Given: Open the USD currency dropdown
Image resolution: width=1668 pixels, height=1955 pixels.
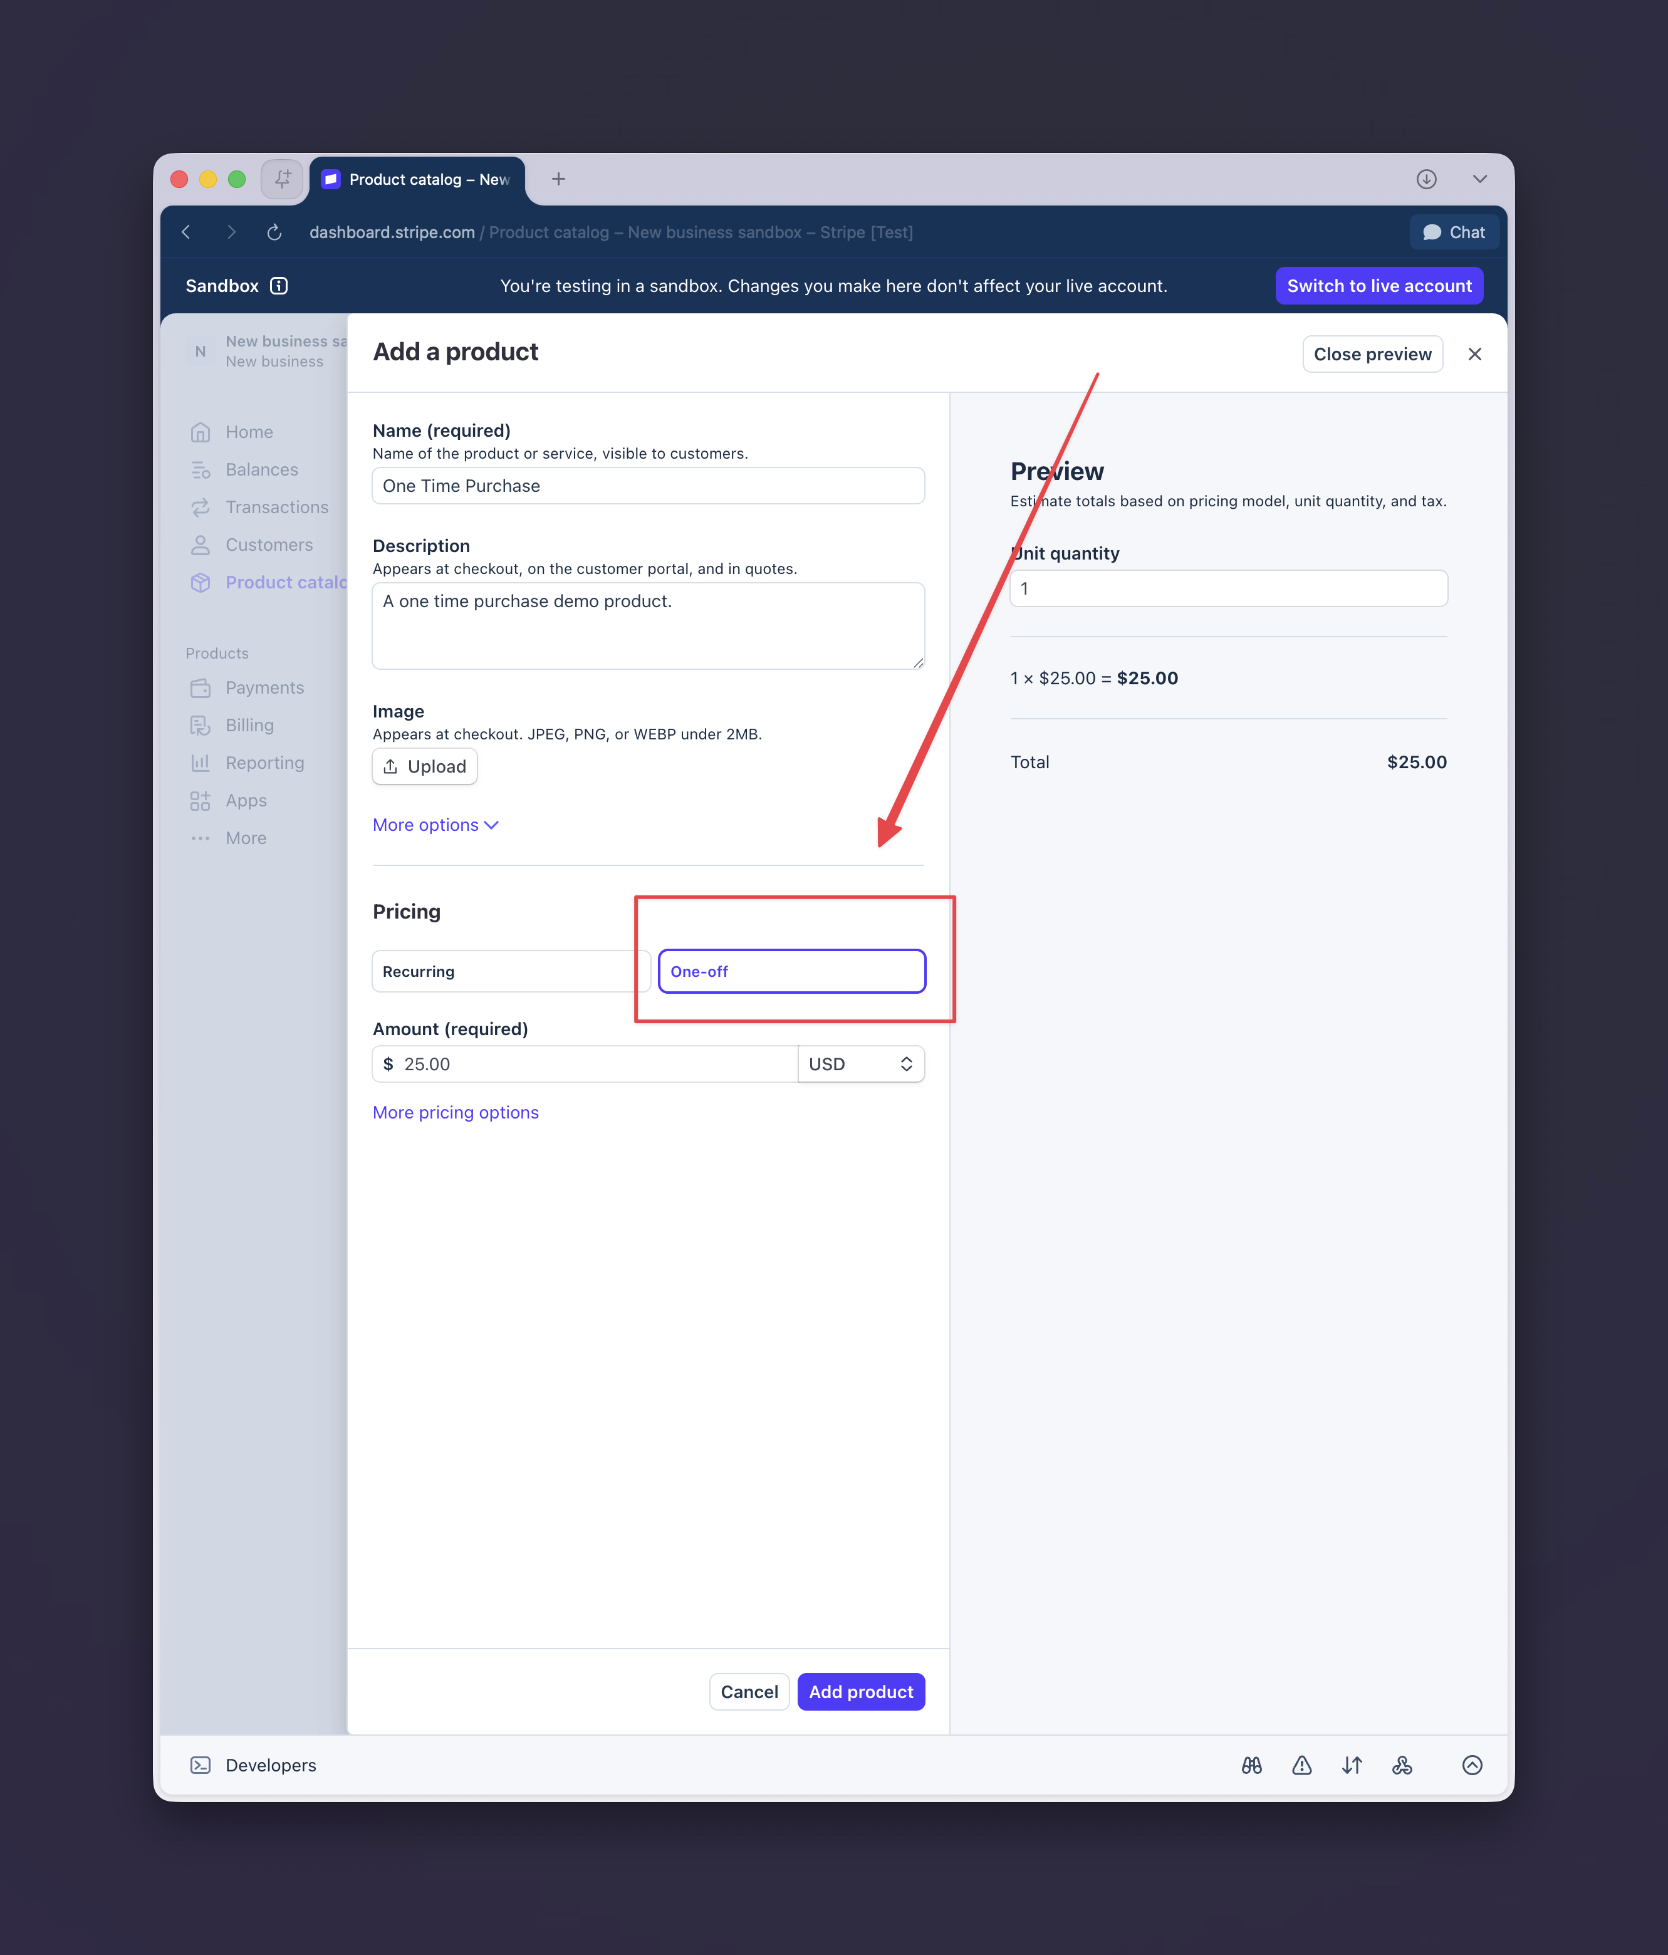Looking at the screenshot, I should [862, 1065].
